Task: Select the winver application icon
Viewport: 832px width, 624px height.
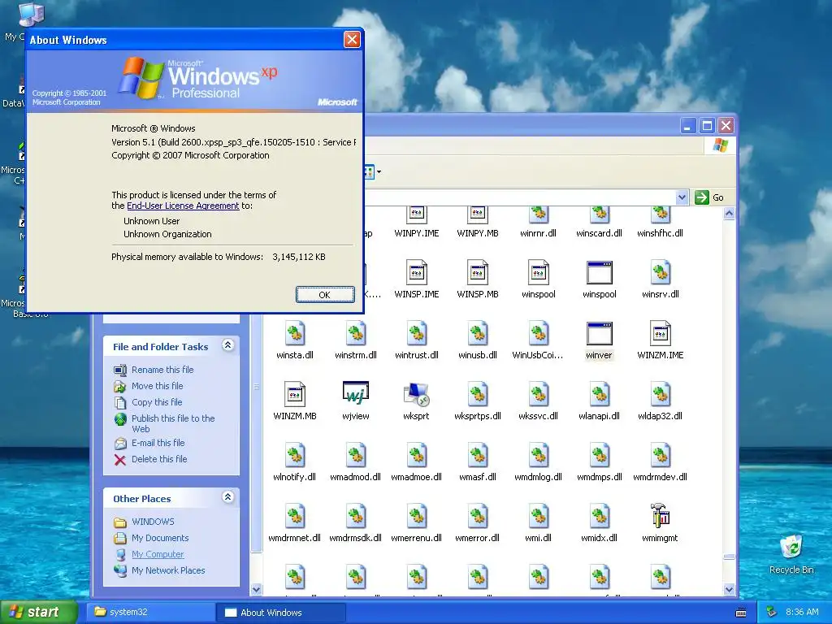Action: tap(599, 334)
